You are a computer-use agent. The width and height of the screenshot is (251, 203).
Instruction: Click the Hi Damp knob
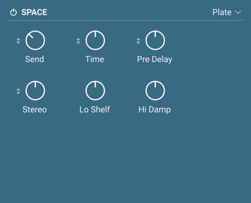click(155, 91)
